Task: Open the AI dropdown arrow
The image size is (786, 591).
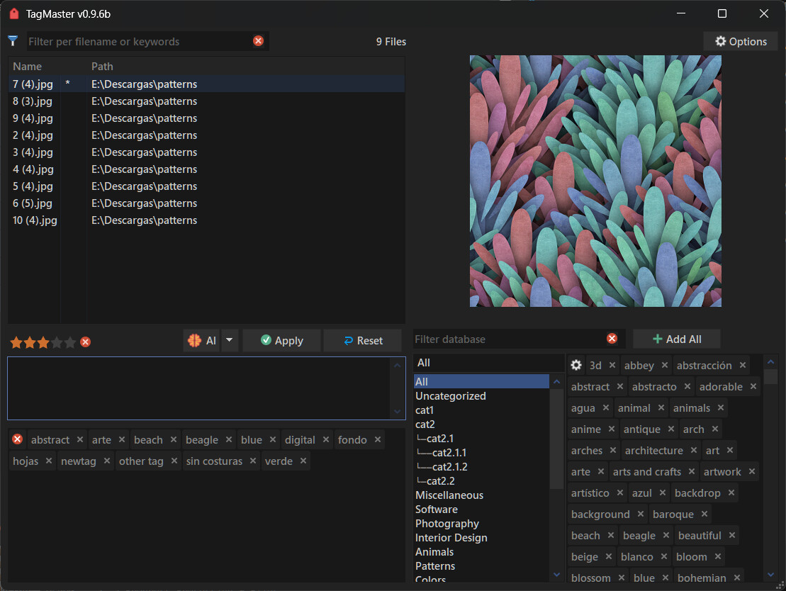Action: tap(229, 341)
